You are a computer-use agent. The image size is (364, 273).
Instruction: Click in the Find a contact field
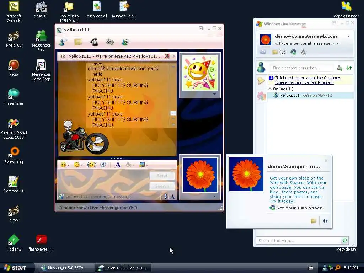(x=302, y=68)
